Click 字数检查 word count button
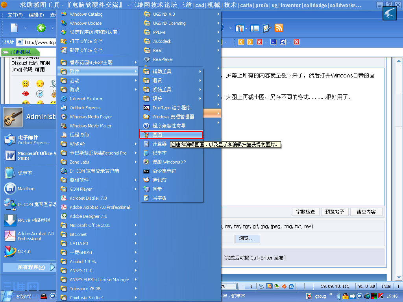 coord(305,212)
